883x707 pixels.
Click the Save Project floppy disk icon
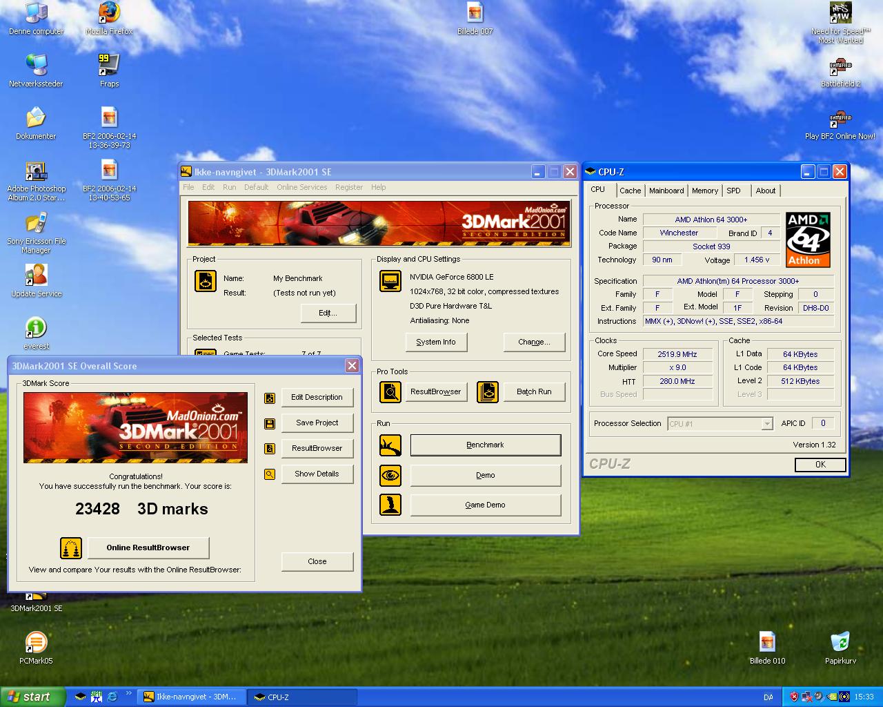pyautogui.click(x=270, y=423)
